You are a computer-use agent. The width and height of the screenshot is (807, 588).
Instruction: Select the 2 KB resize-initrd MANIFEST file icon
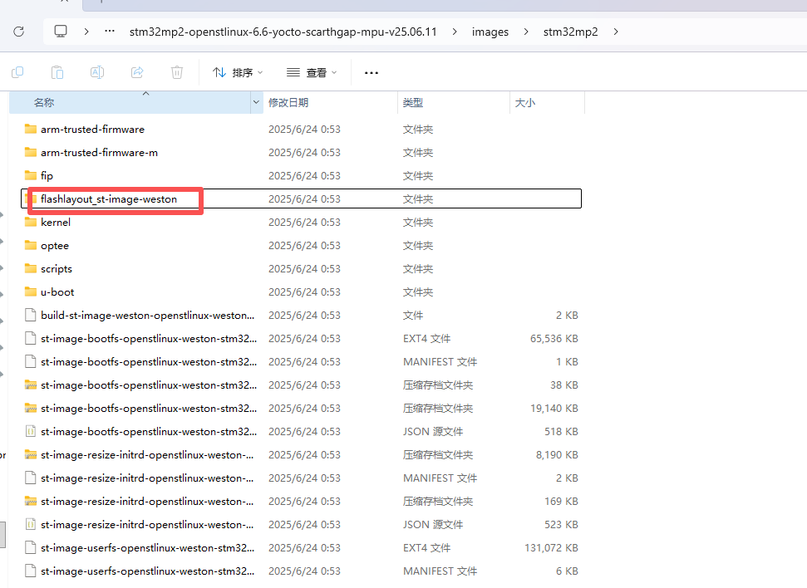click(31, 478)
